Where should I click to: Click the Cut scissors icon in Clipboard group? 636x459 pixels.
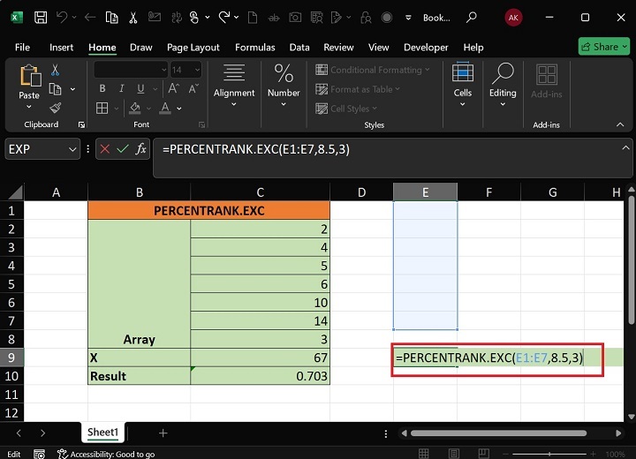coord(55,70)
